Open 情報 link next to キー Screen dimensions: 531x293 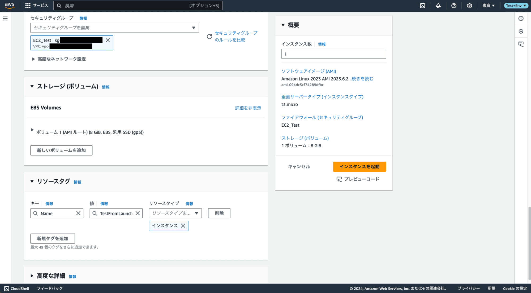point(49,204)
